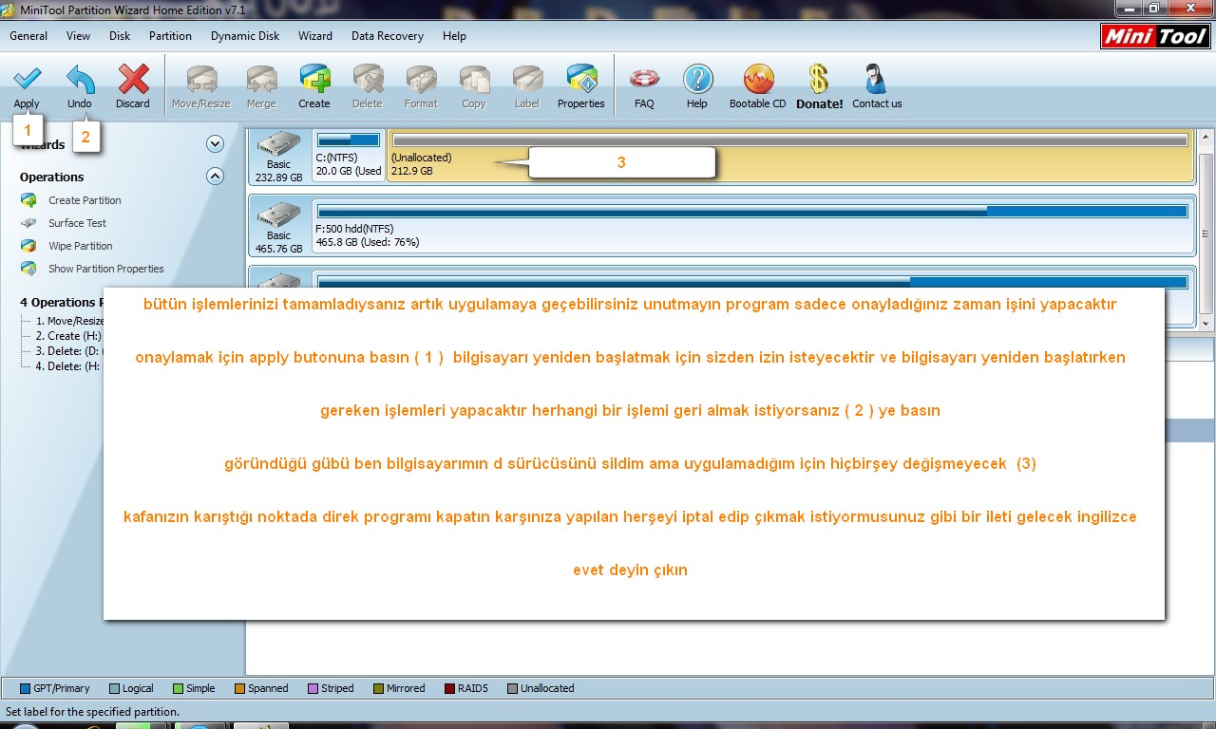Click the Delete partition toolbar icon
Screen dimensions: 1216x729
tap(368, 86)
